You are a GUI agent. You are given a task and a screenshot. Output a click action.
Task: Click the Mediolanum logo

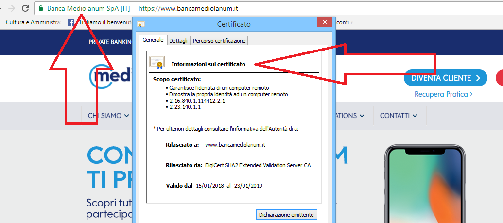pyautogui.click(x=111, y=76)
